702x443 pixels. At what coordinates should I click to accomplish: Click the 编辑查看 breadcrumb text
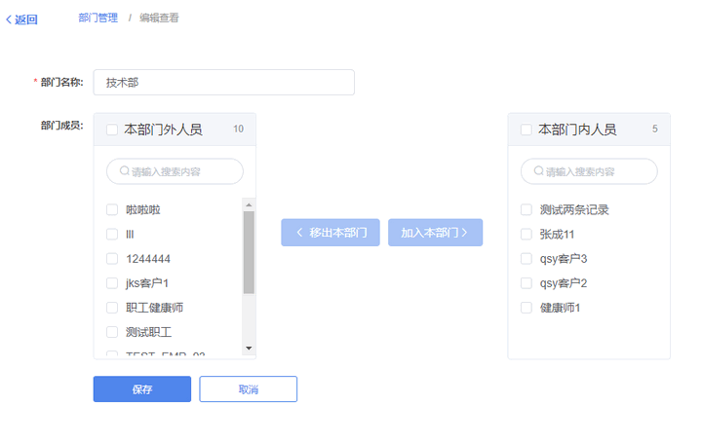(x=159, y=18)
